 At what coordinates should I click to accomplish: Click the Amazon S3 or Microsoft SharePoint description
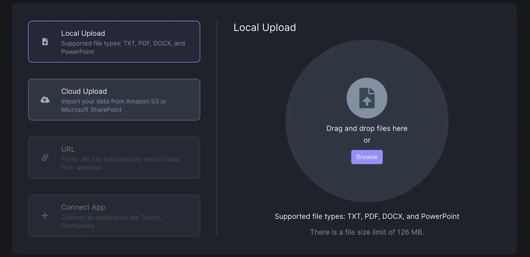coord(114,105)
